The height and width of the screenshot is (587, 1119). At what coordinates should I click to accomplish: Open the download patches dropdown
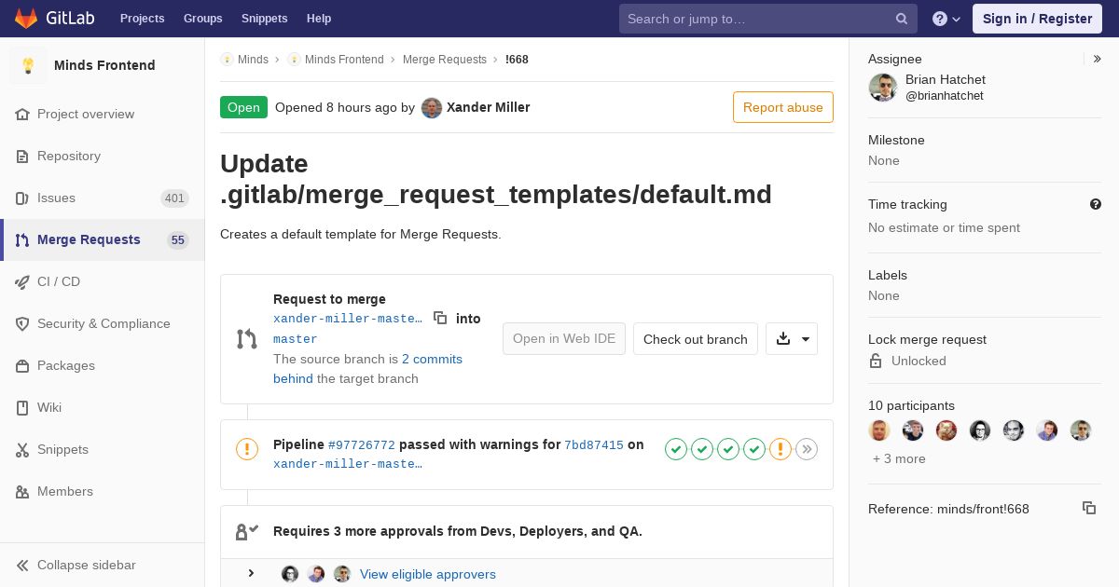792,339
